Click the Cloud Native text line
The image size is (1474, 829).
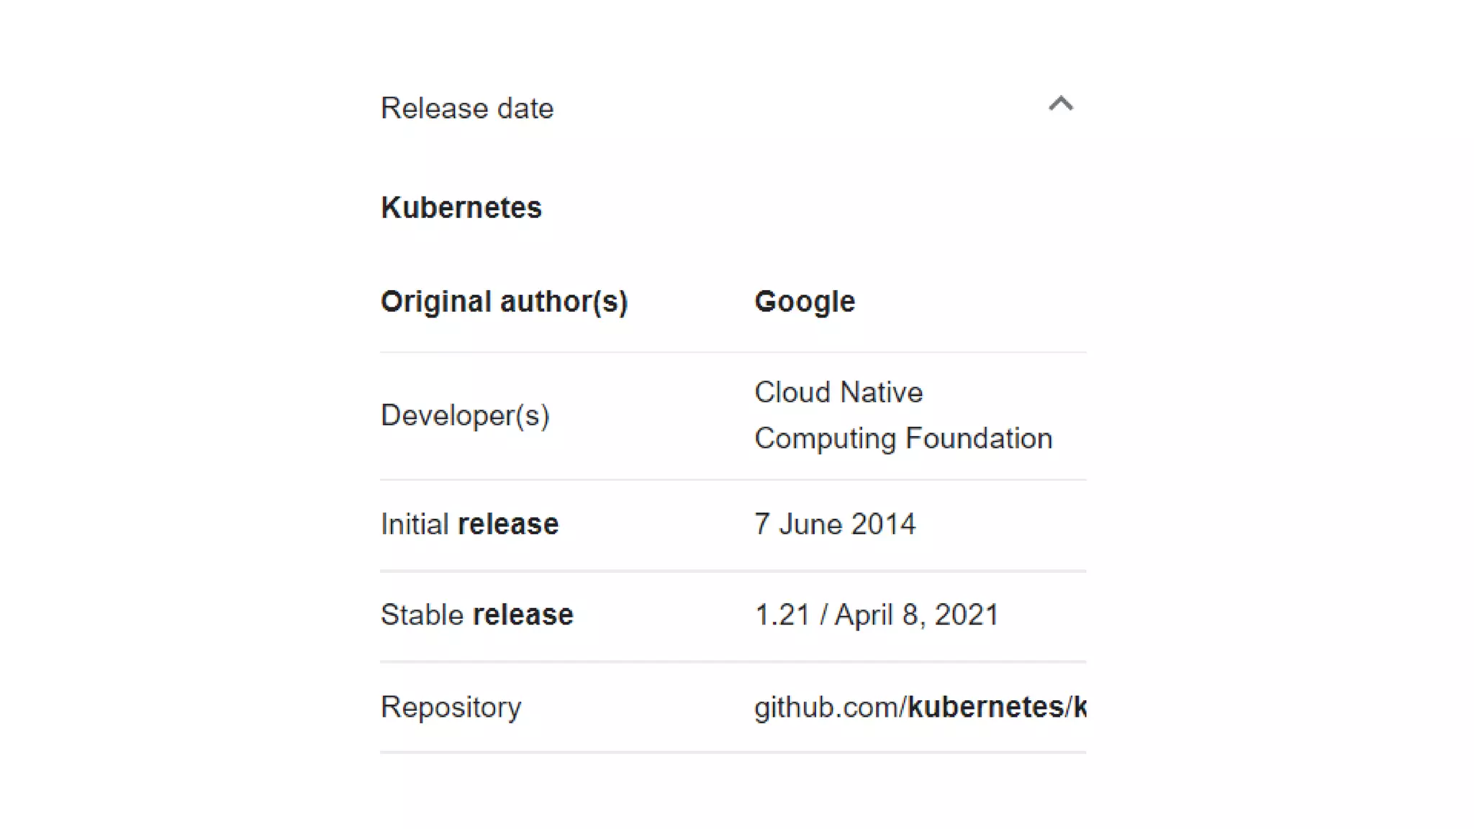click(838, 393)
